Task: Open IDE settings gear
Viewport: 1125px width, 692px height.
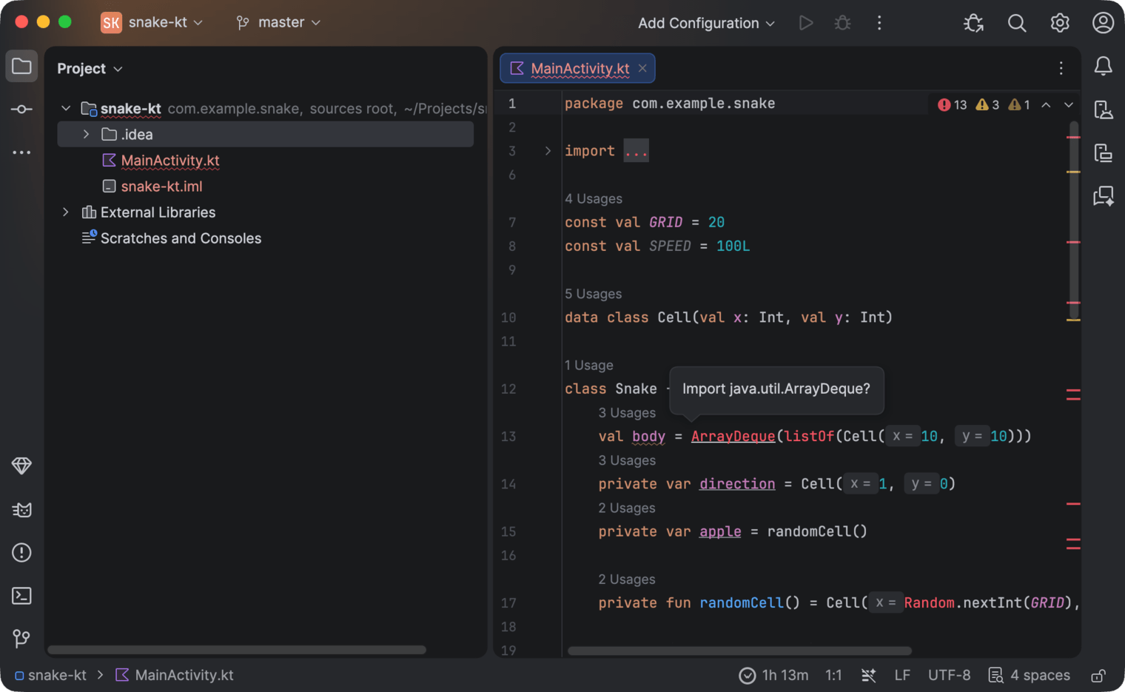Action: tap(1060, 23)
